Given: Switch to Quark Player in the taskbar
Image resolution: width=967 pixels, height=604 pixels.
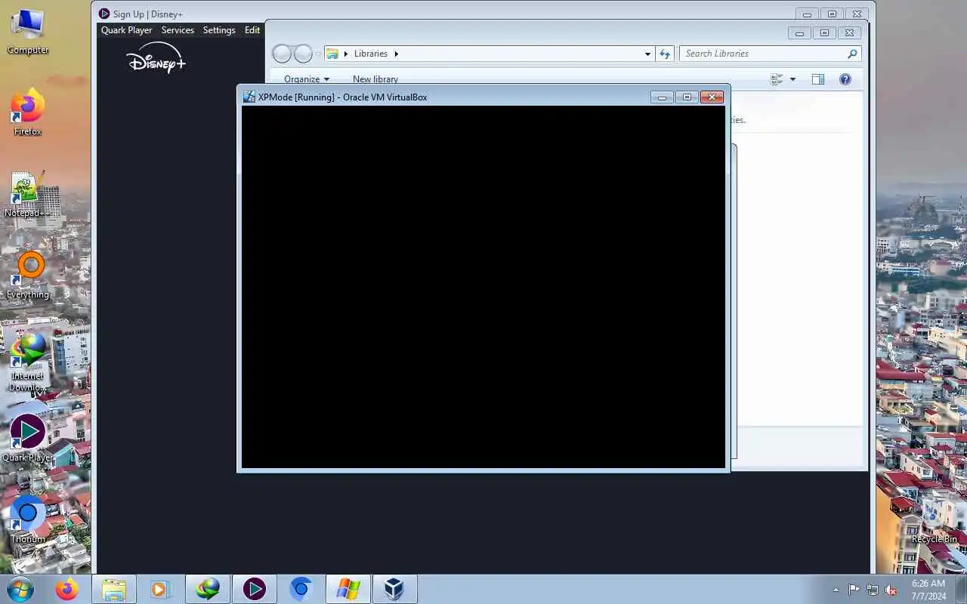Looking at the screenshot, I should (x=254, y=589).
